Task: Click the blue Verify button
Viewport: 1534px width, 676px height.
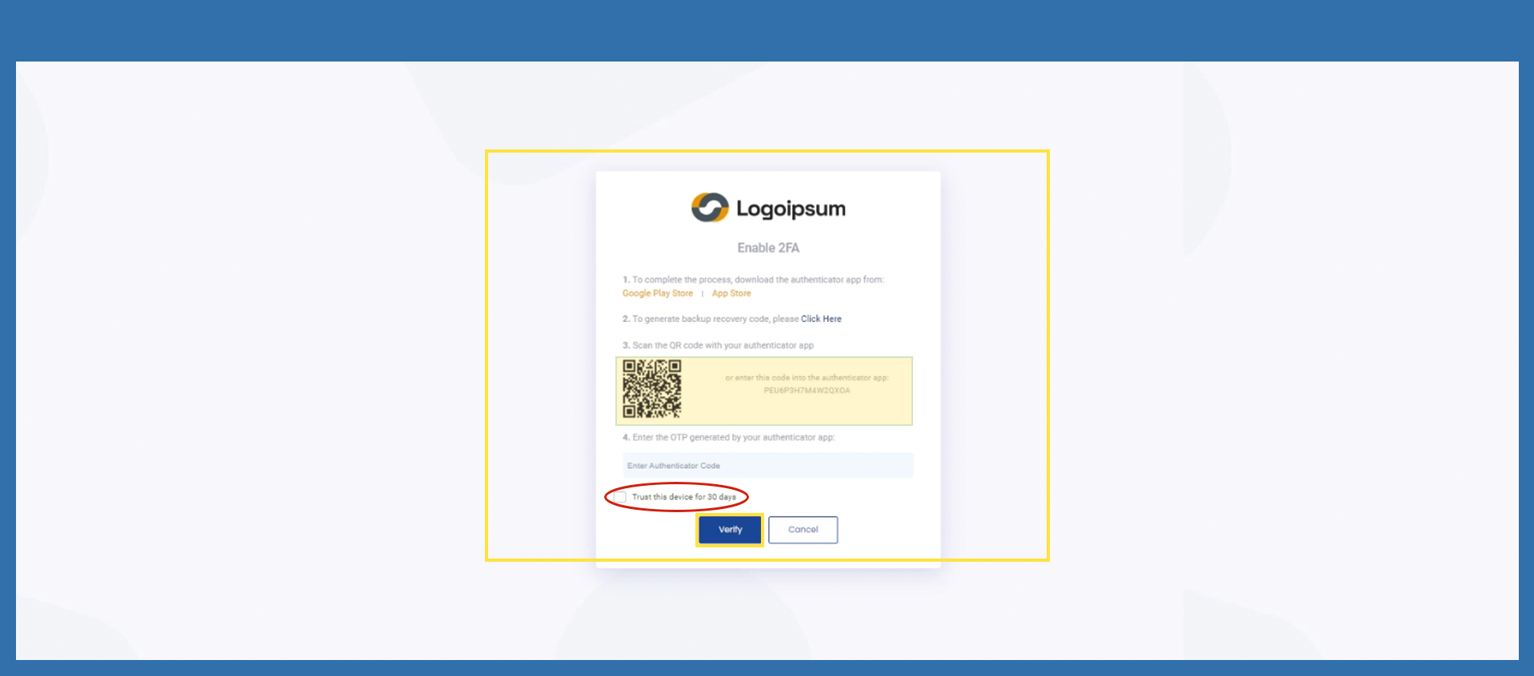Action: coord(730,530)
